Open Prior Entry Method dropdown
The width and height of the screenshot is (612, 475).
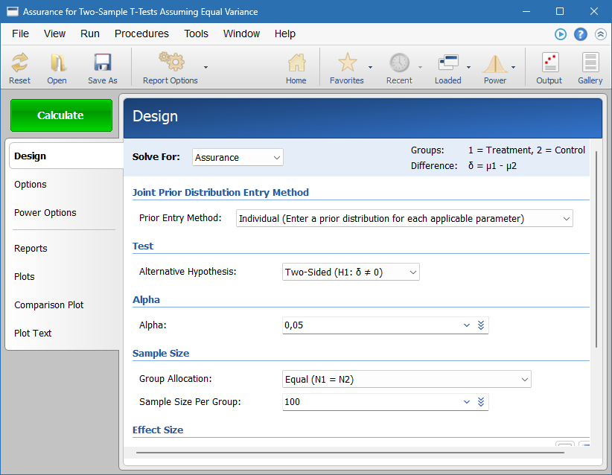(404, 219)
